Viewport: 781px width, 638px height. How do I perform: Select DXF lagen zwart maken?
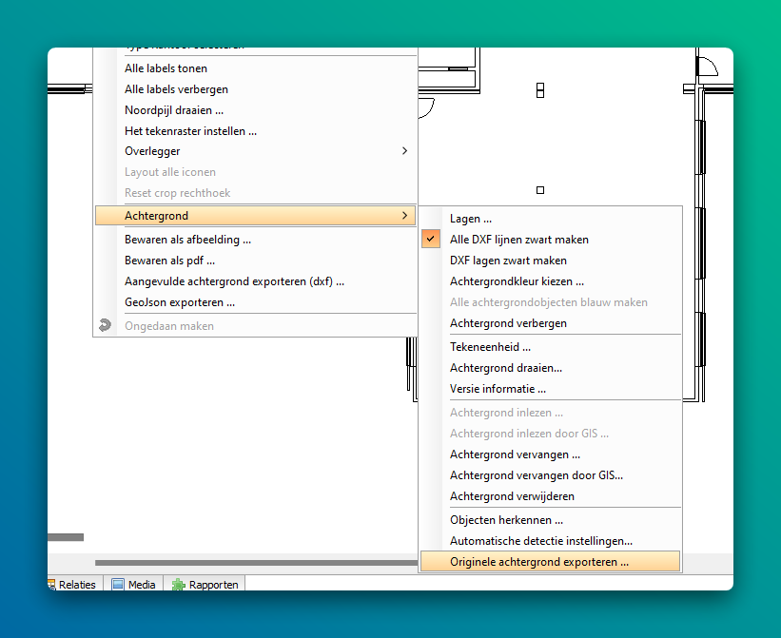click(508, 261)
